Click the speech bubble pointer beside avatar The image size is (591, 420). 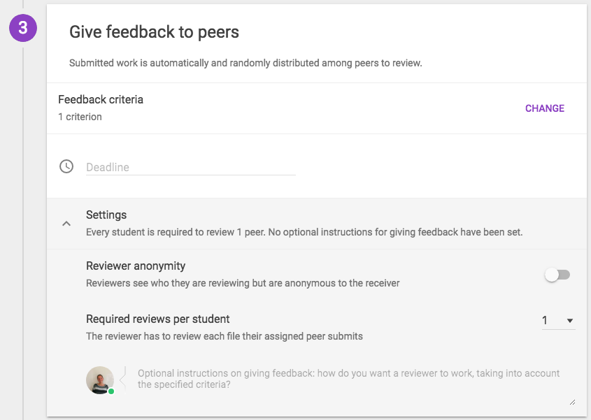123,379
